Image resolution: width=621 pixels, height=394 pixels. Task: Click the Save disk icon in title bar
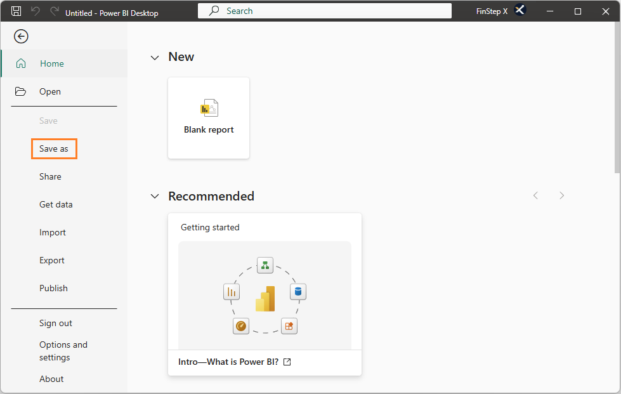16,11
